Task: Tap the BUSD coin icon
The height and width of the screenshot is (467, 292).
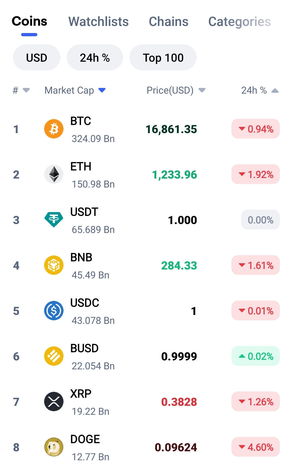Action: pos(54,356)
